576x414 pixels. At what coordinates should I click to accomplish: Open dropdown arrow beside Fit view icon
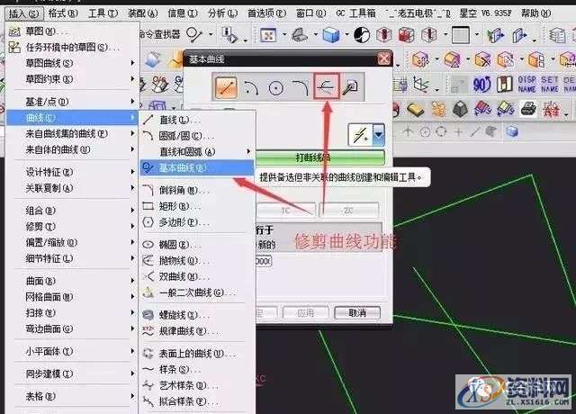click(284, 35)
